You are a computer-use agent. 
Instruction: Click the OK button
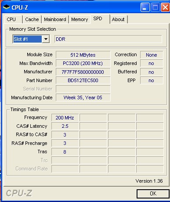tap(153, 194)
